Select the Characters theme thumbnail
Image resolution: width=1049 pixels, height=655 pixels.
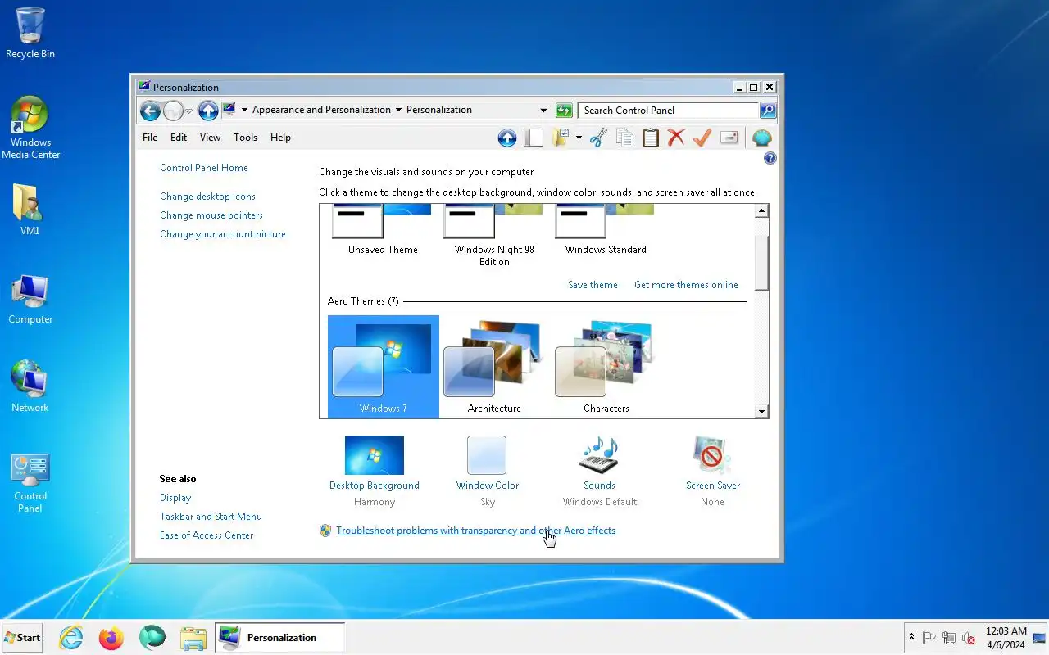606,367
